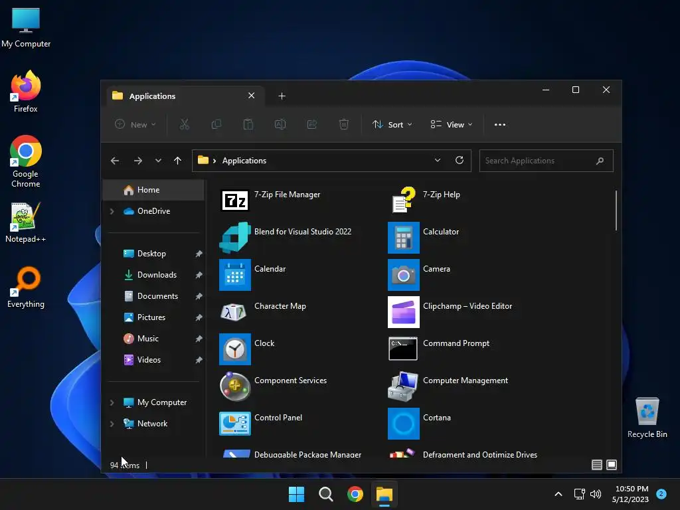Click the search magnifier in search box
Screen dimensions: 680x510
(x=600, y=161)
